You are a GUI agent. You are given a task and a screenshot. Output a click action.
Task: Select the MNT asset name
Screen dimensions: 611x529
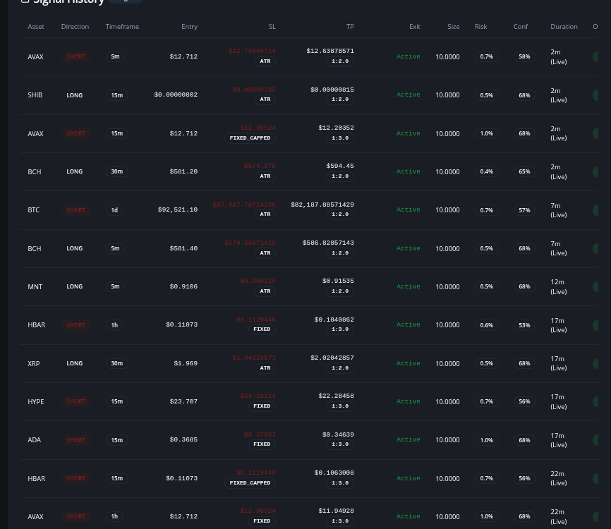[x=35, y=286]
